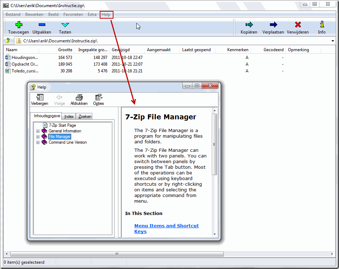Follow the Menu Items and Shortcut Keys link

166,228
